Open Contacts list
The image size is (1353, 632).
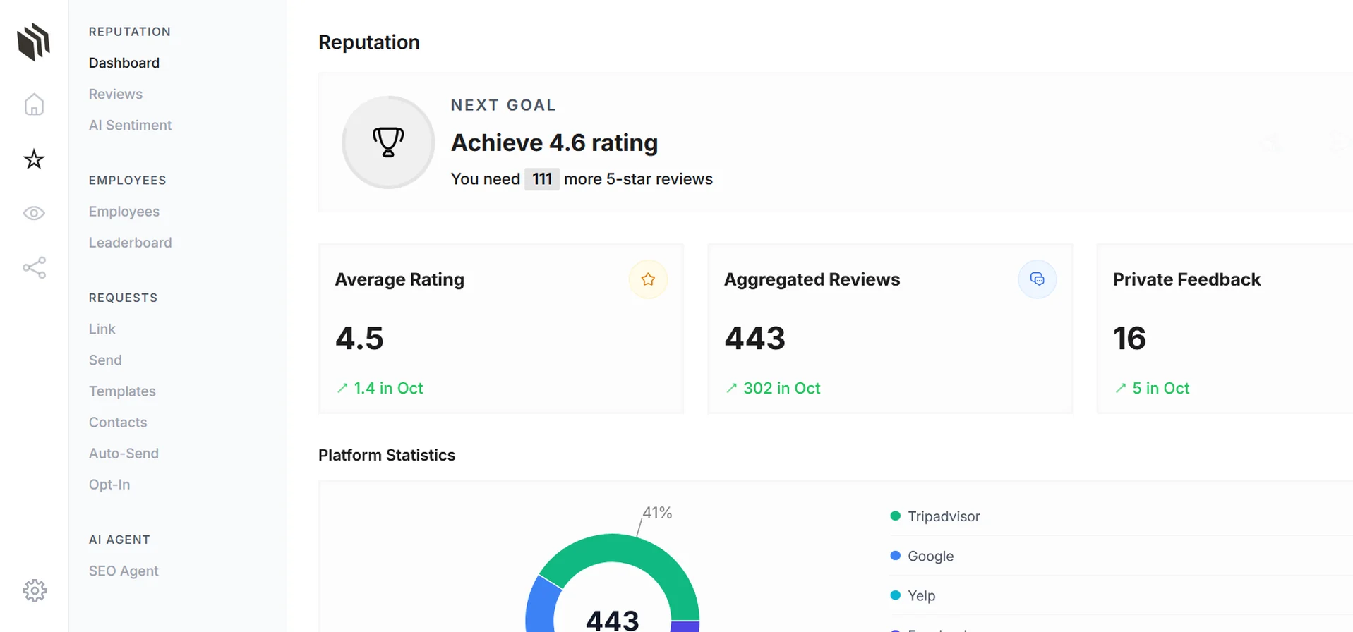coord(118,422)
